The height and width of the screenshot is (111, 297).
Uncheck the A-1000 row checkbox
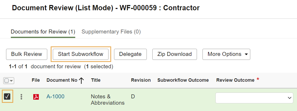pyautogui.click(x=7, y=96)
